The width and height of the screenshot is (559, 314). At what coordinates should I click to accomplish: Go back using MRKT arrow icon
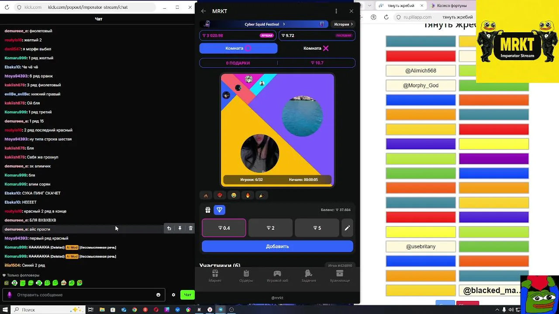[204, 11]
